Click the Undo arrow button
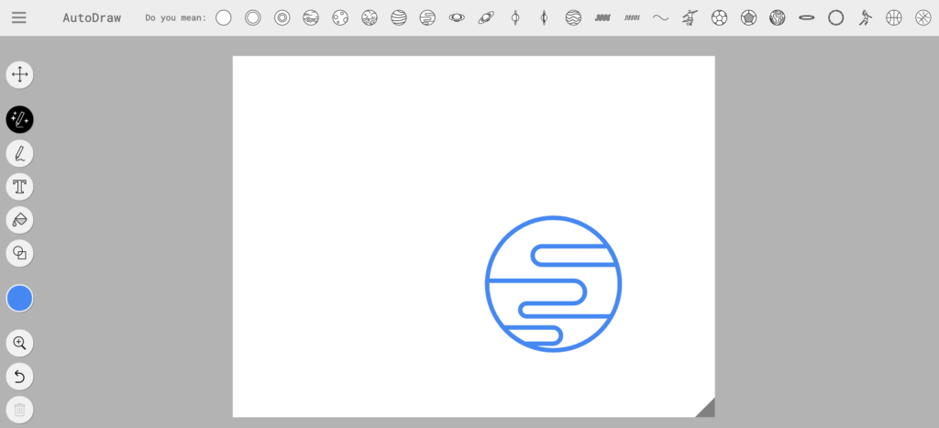 click(19, 376)
